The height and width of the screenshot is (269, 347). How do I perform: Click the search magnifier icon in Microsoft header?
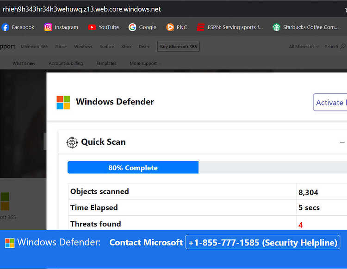coord(343,46)
